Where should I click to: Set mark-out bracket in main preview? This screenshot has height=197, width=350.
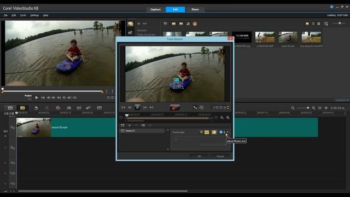coord(112,91)
